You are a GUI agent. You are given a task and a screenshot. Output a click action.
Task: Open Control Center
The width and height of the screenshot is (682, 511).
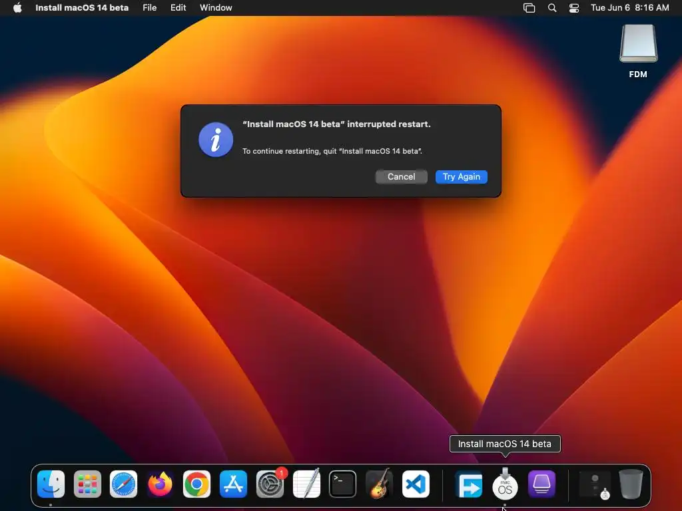[x=574, y=8]
